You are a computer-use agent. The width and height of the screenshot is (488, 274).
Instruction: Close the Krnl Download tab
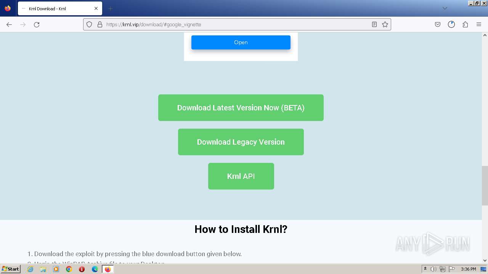pyautogui.click(x=96, y=8)
